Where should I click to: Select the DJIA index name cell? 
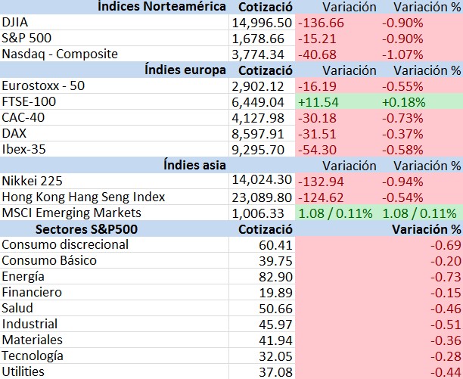(x=114, y=22)
